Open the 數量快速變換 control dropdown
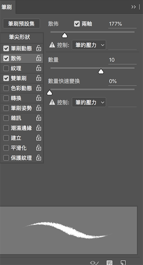This screenshot has height=265, width=143. click(x=89, y=102)
